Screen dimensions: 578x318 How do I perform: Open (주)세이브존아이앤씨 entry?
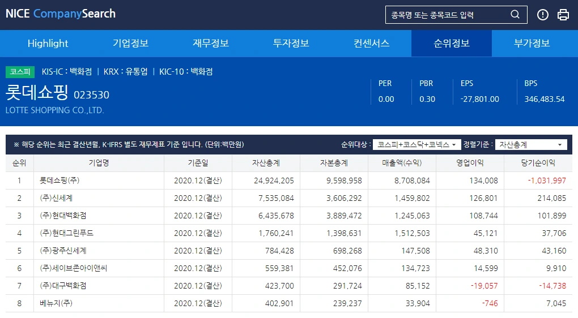click(x=73, y=268)
